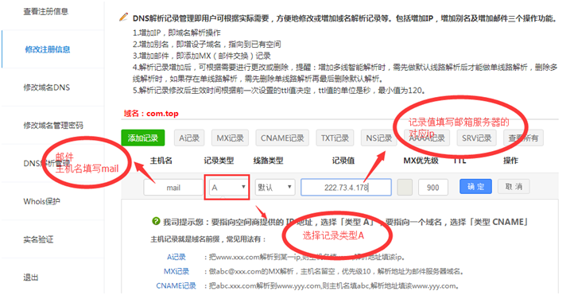Click the pencil icon beside DNS description
This screenshot has height=295, width=574.
(x=124, y=17)
